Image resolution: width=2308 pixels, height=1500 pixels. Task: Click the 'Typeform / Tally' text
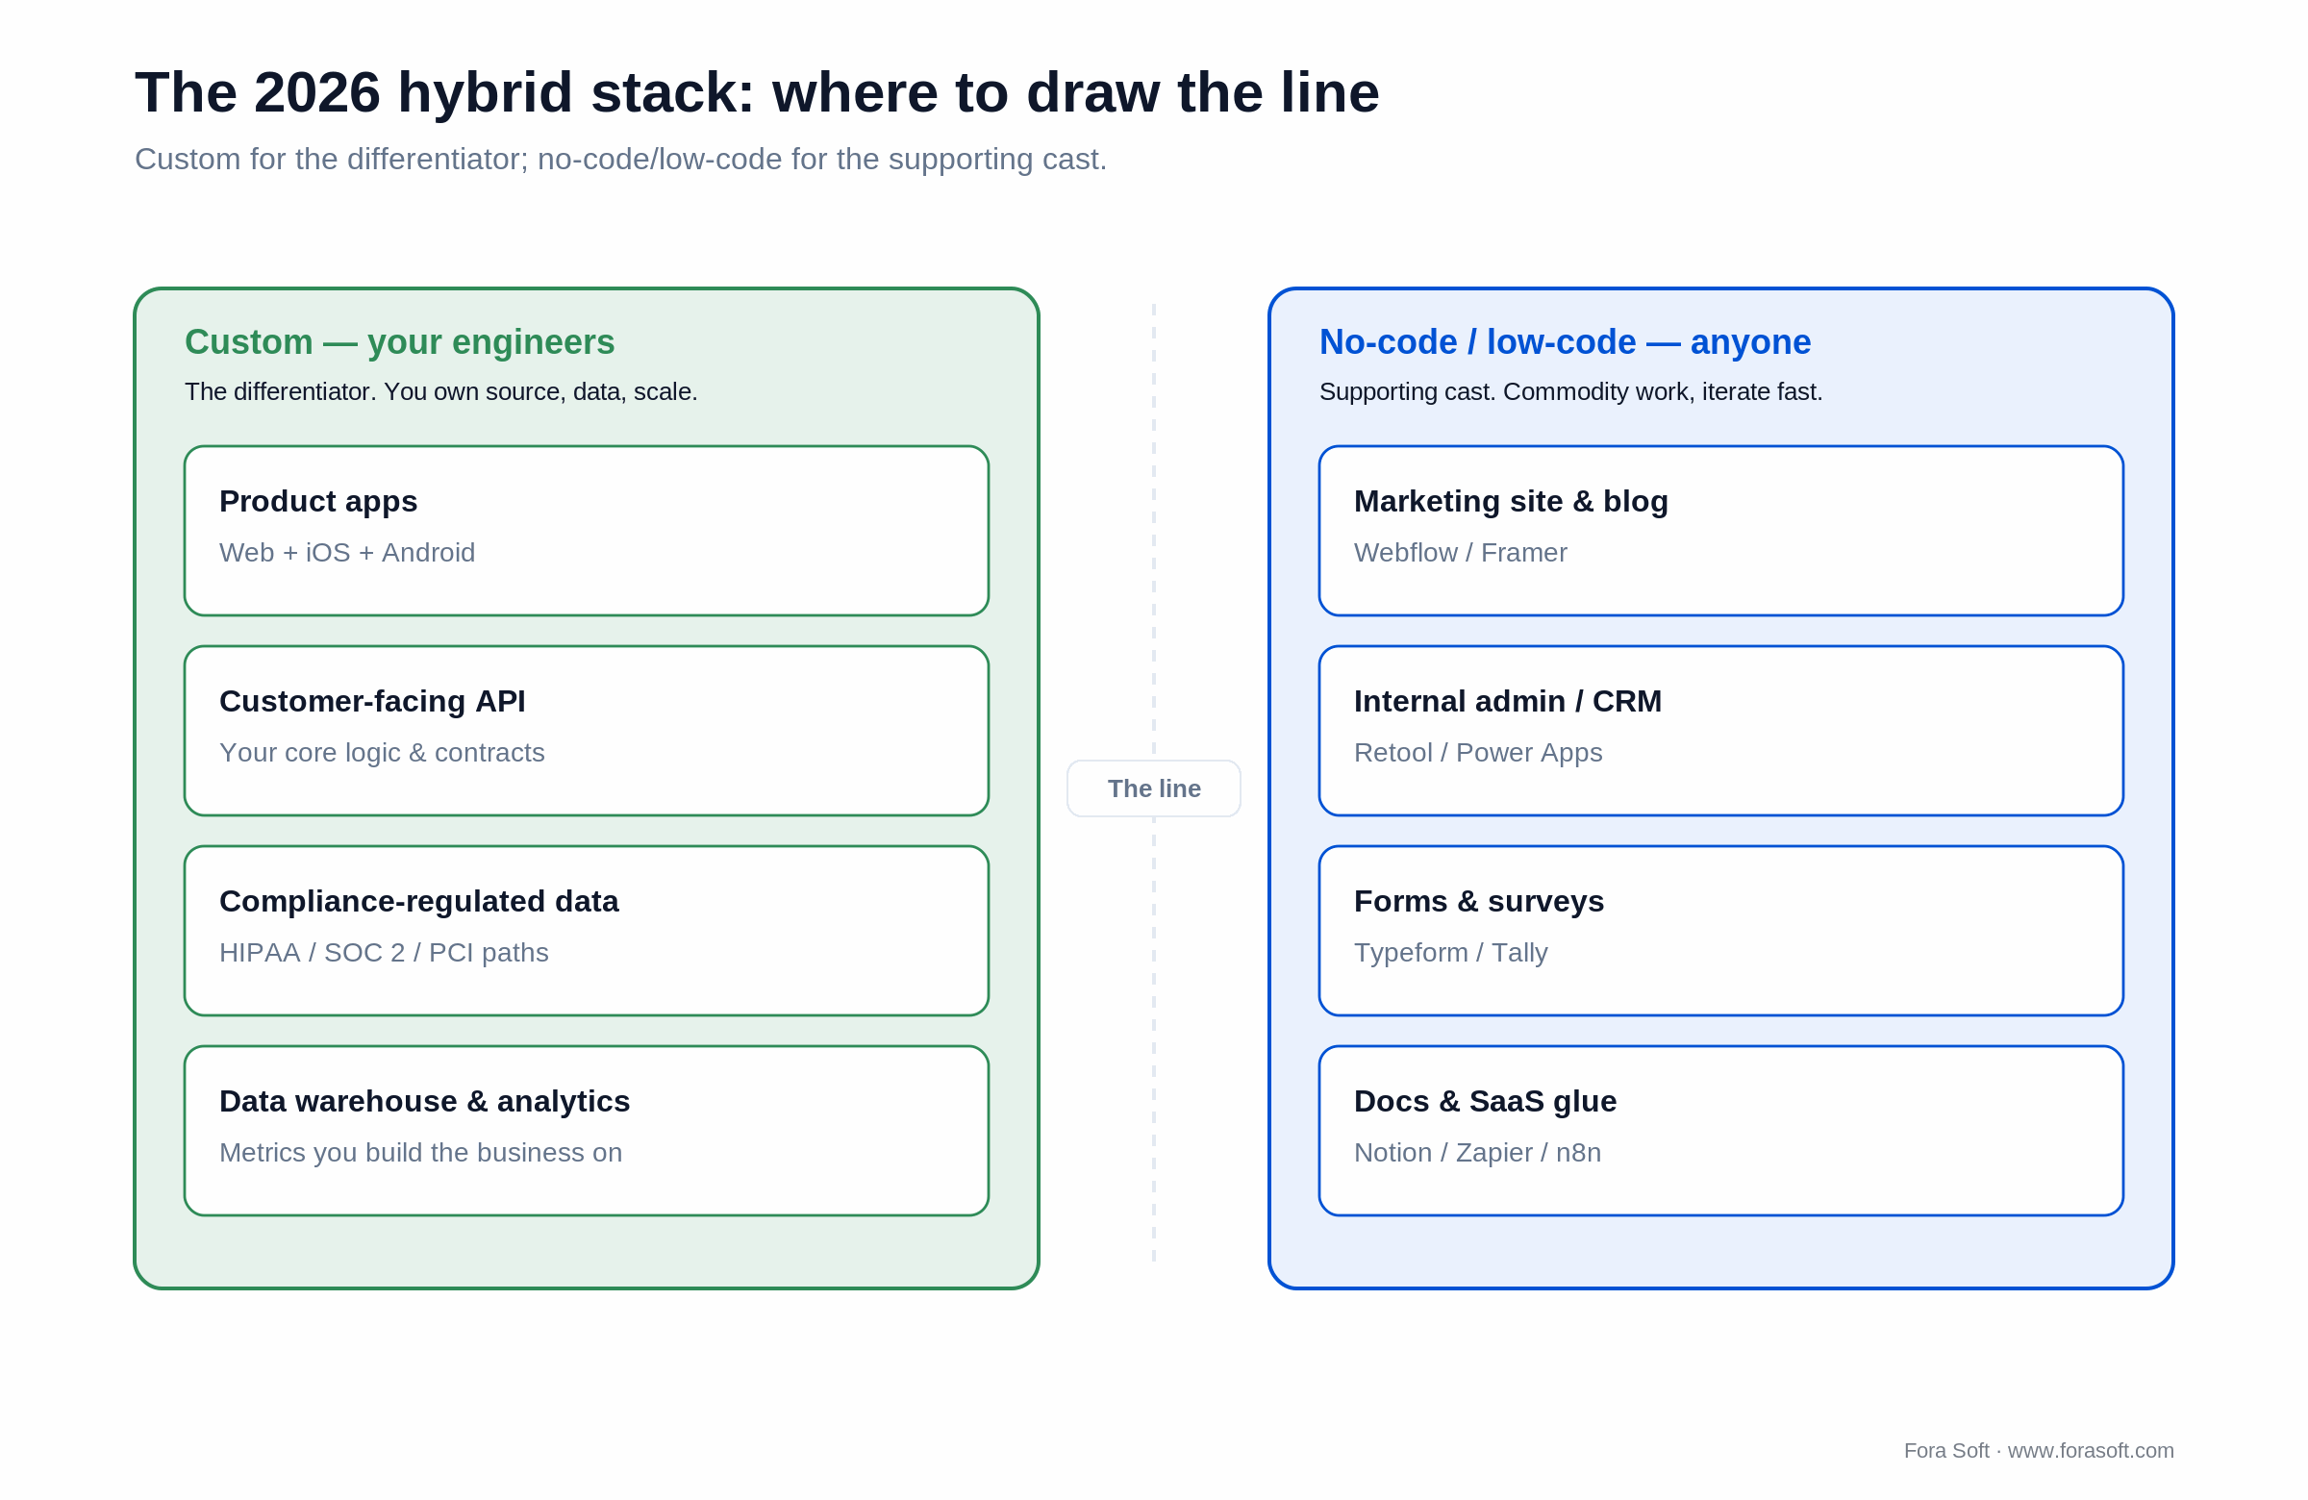coord(1451,953)
